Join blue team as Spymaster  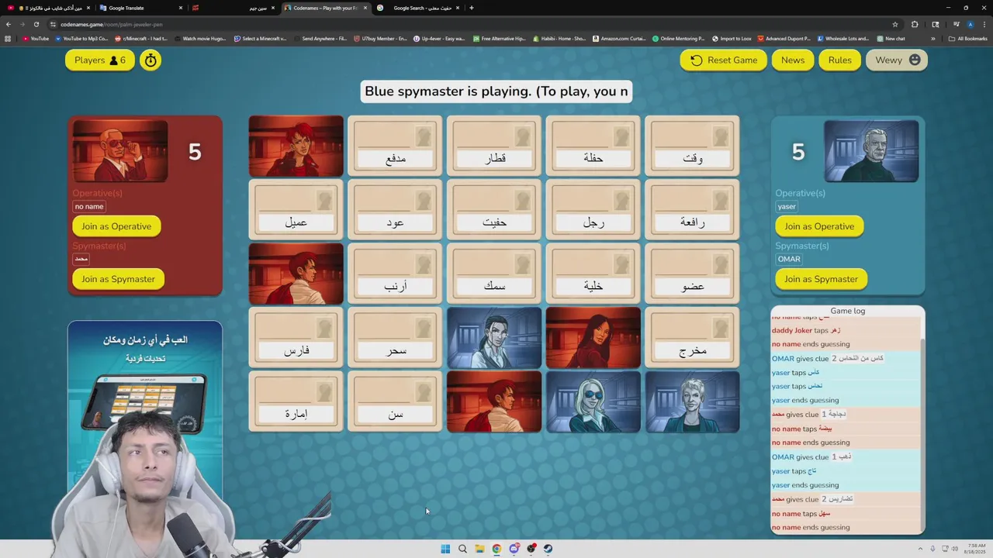pyautogui.click(x=821, y=279)
